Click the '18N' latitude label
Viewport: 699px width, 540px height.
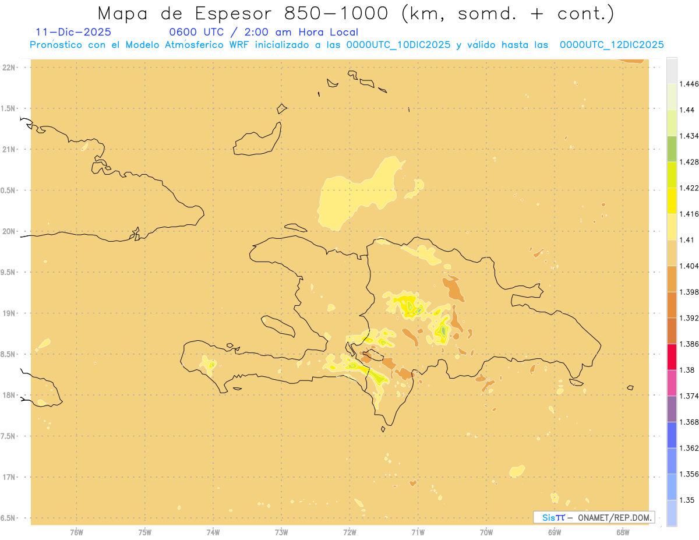point(9,395)
